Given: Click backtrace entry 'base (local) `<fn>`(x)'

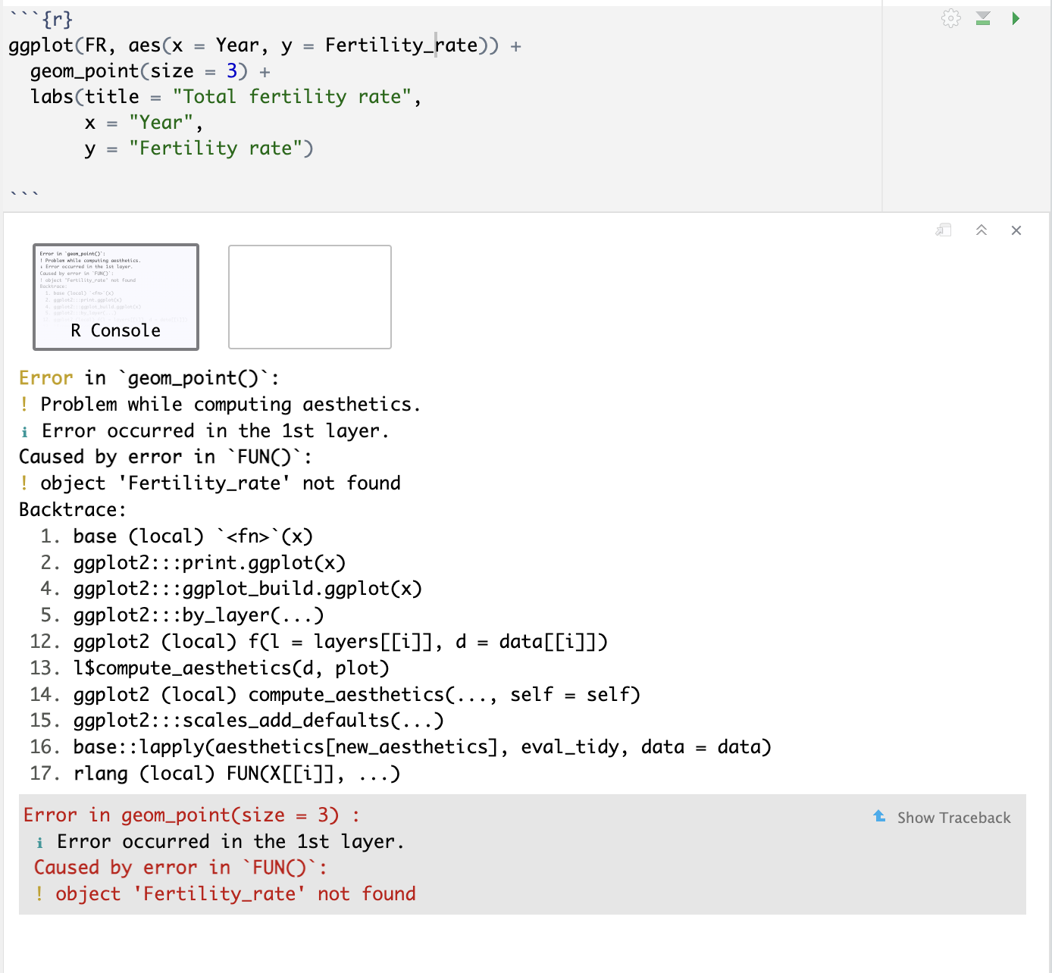Looking at the screenshot, I should [193, 537].
